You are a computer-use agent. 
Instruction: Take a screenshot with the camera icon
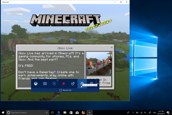coord(45,84)
